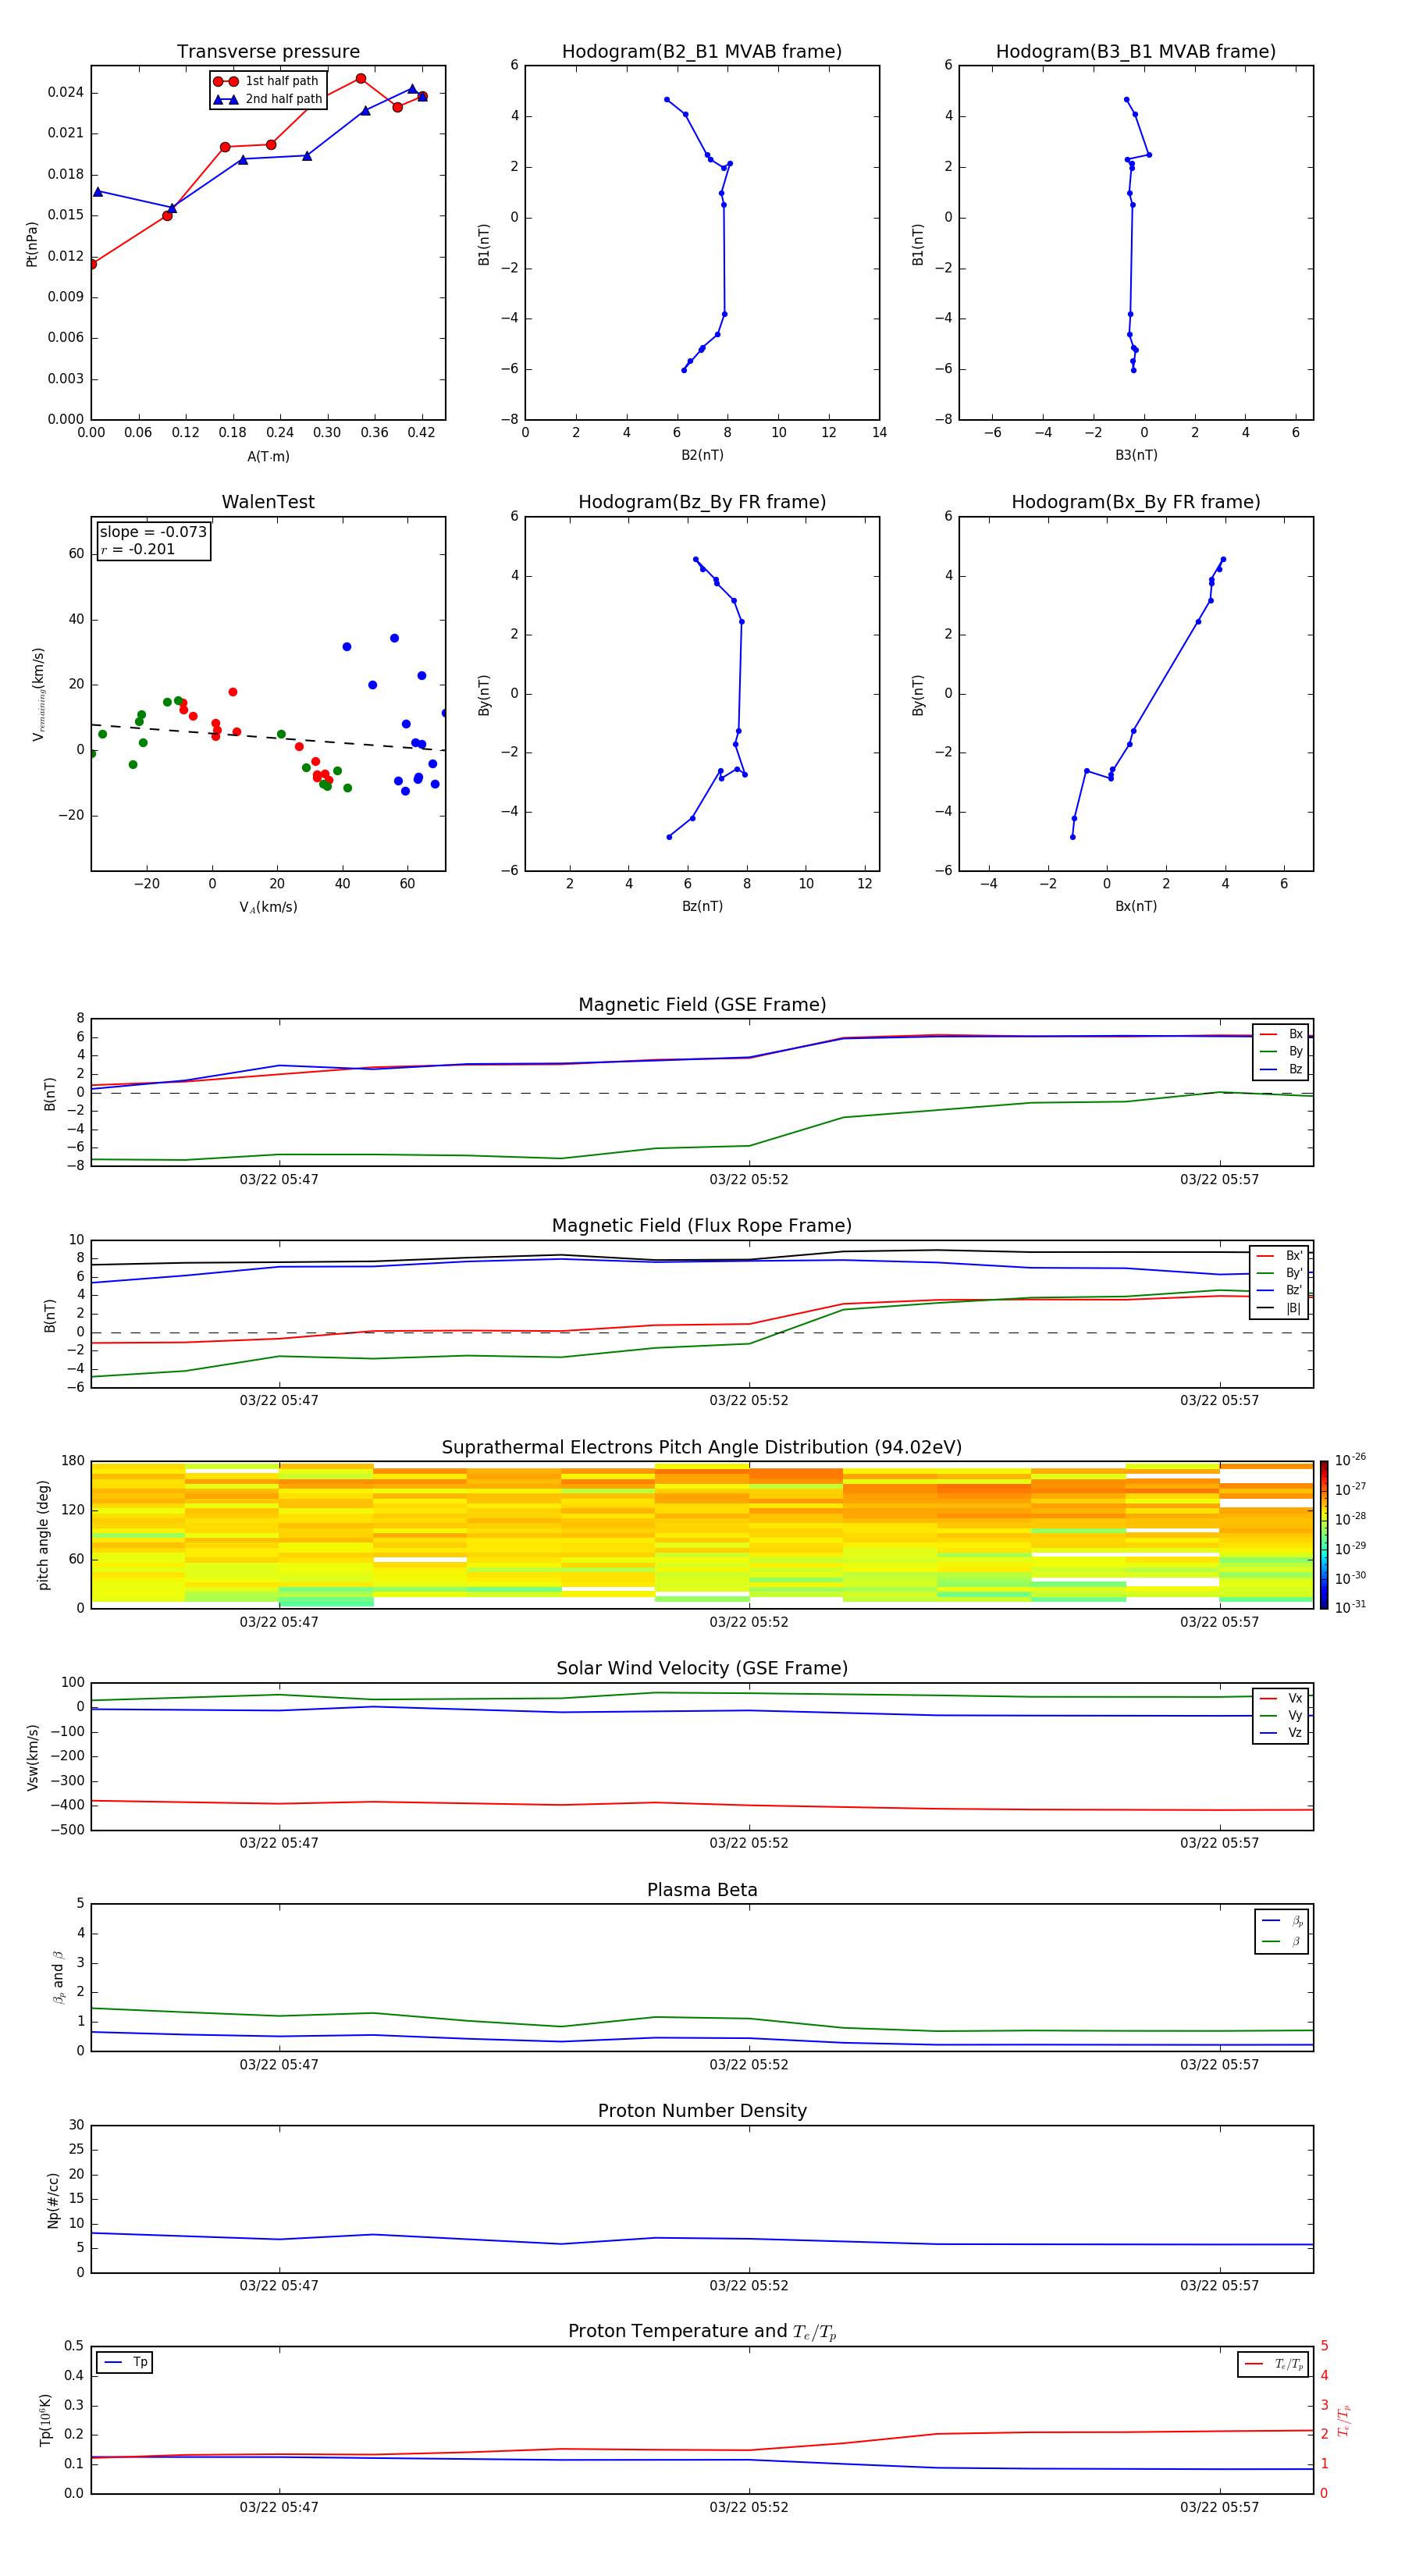Click the "Hodogram(Bx_By FR frame)" title
This screenshot has width=1405, height=2576.
pyautogui.click(x=1136, y=502)
